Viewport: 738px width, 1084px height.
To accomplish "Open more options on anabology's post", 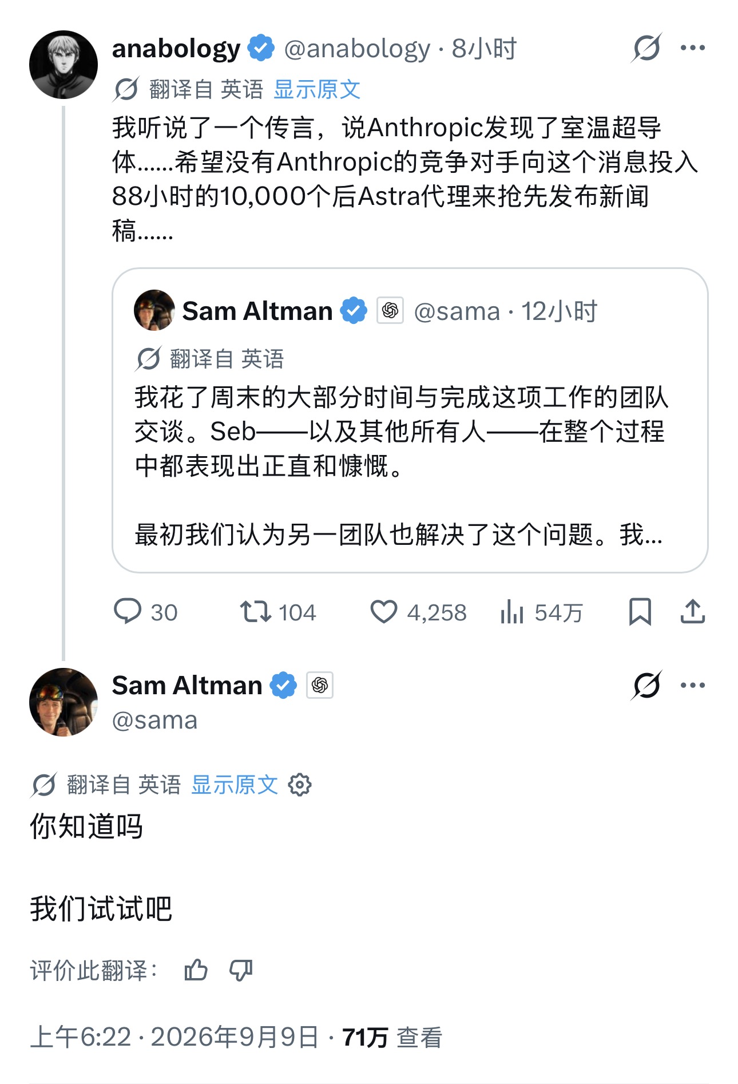I will (693, 48).
